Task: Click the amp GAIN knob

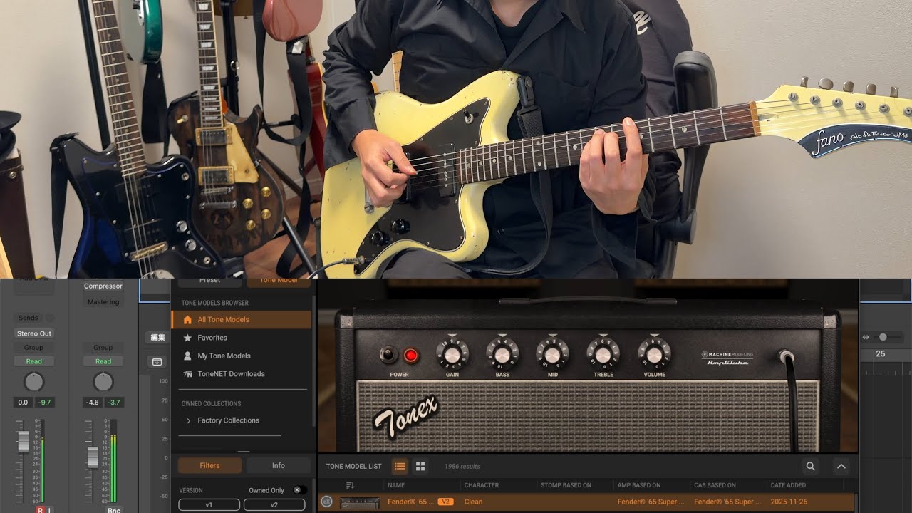Action: (452, 353)
